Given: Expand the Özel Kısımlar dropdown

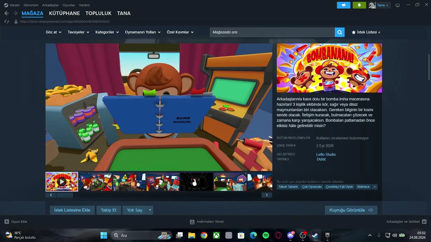Looking at the screenshot, I should [180, 32].
